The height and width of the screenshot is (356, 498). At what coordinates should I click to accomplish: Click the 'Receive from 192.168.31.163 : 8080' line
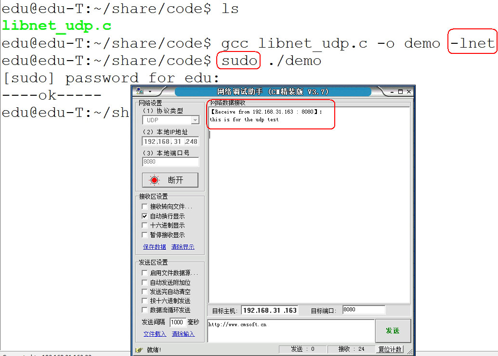click(266, 112)
